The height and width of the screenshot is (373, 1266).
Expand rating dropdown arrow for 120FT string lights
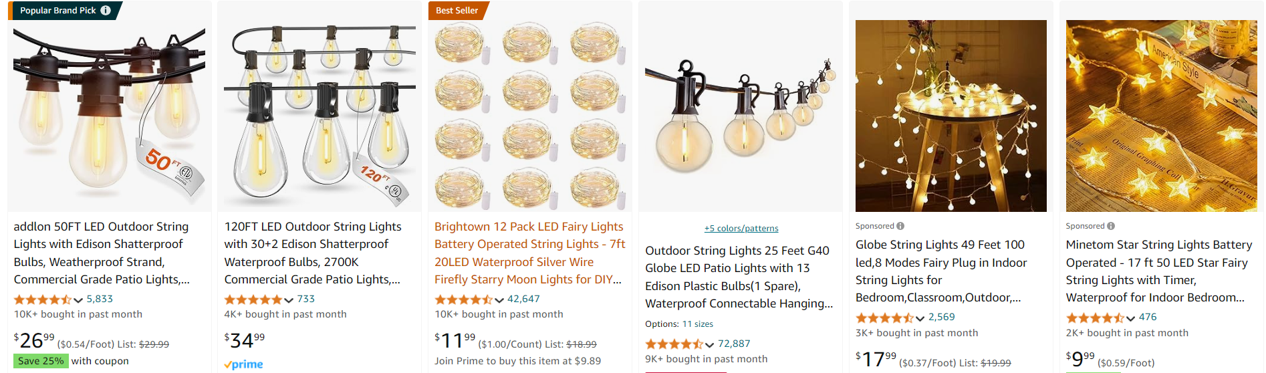point(289,299)
